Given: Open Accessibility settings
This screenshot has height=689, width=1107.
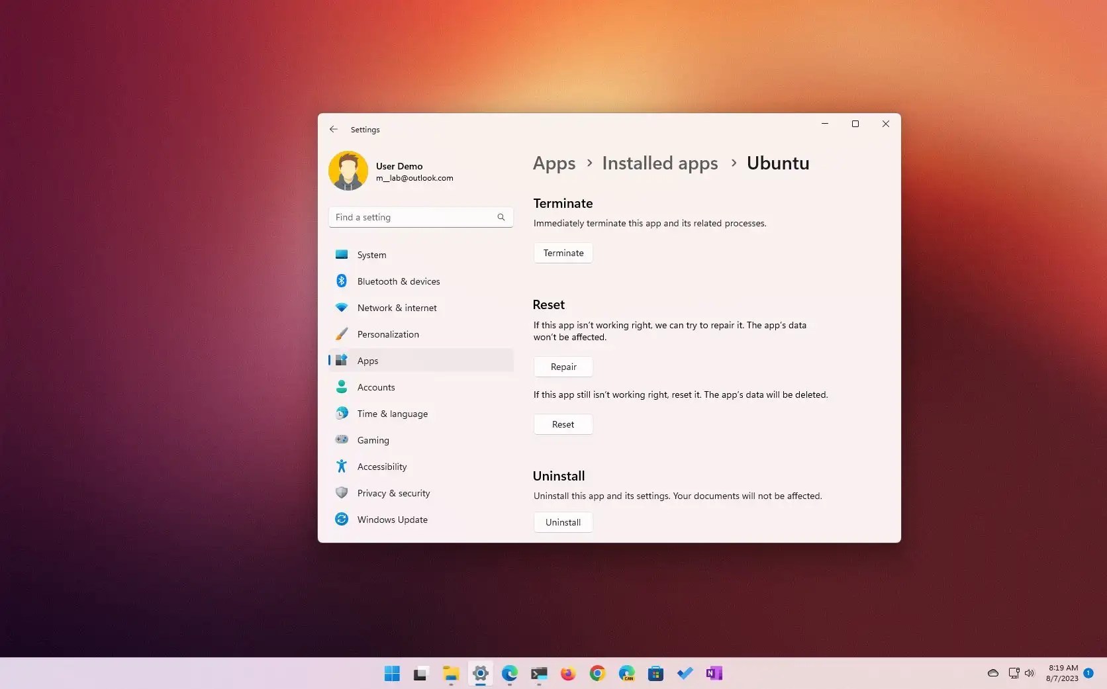Looking at the screenshot, I should click(382, 467).
